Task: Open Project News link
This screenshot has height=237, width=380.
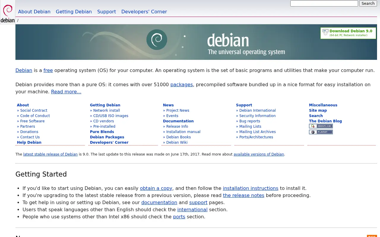Action: point(178,111)
